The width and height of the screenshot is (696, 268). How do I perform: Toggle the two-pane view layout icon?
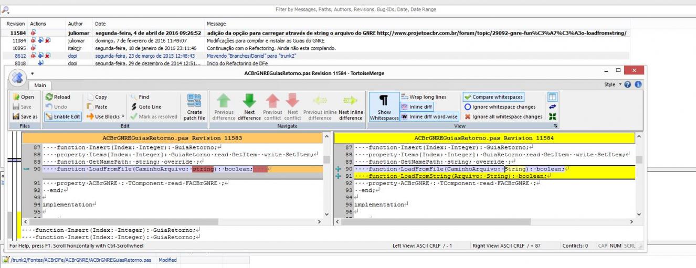tap(552, 97)
